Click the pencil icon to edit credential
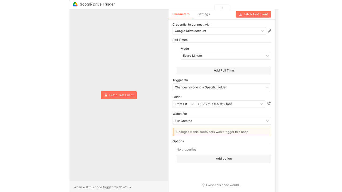This screenshot has height=192, width=342. [x=269, y=31]
